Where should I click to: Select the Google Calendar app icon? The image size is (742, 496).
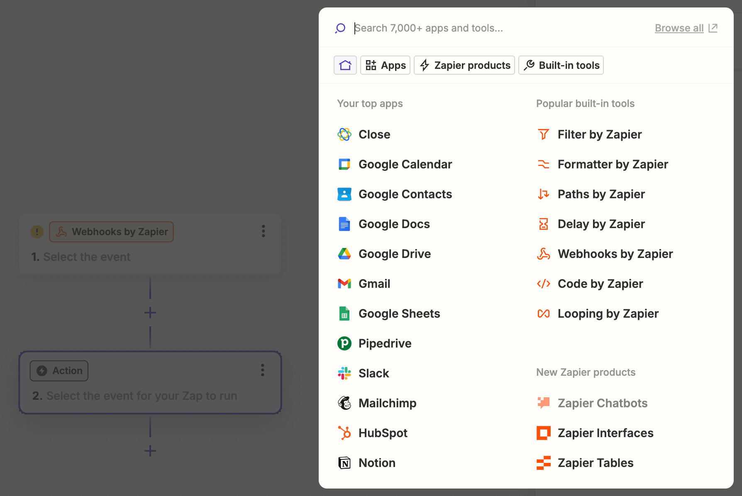pos(344,164)
